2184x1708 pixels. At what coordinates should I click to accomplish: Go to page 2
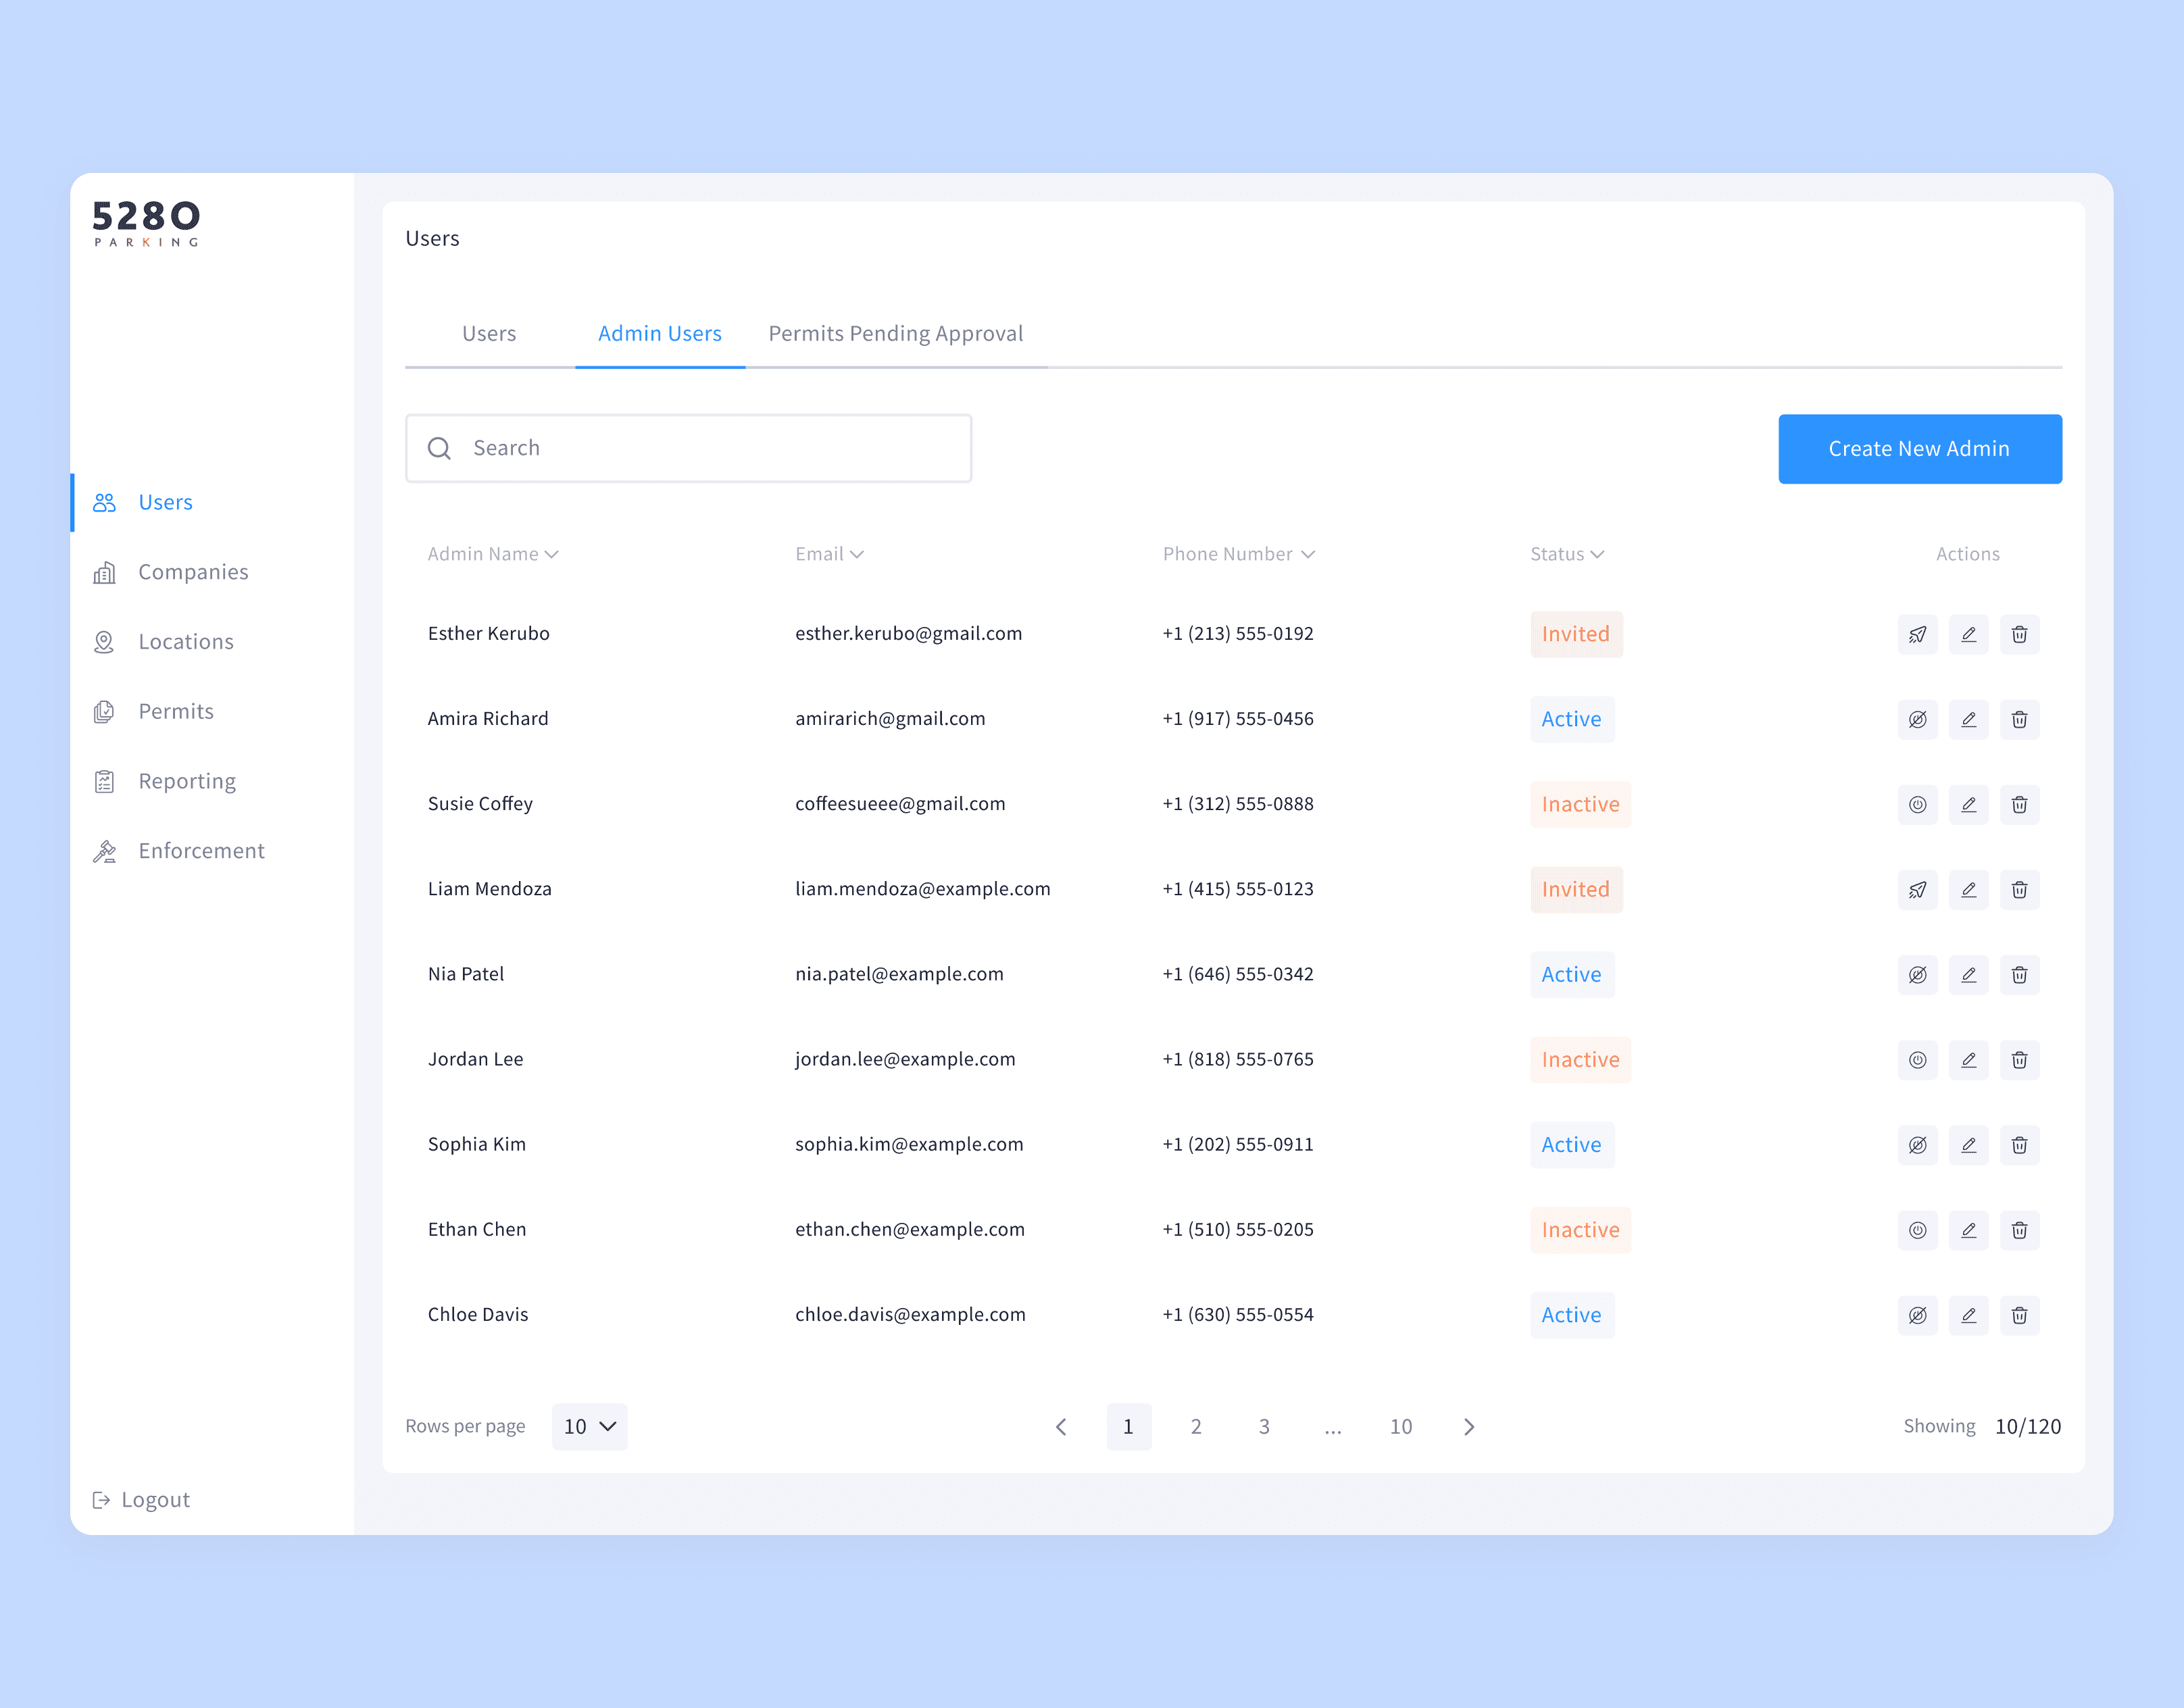coord(1196,1427)
